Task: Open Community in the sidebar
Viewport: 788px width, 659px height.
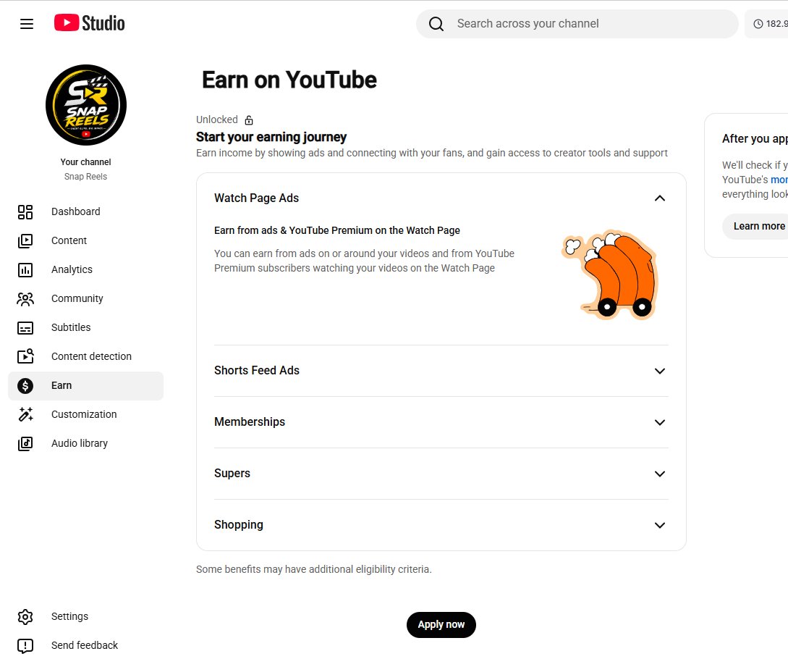Action: 86,299
